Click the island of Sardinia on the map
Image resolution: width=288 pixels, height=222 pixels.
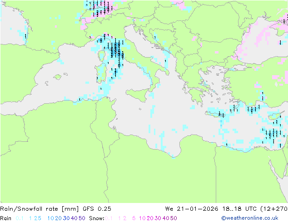101,73
